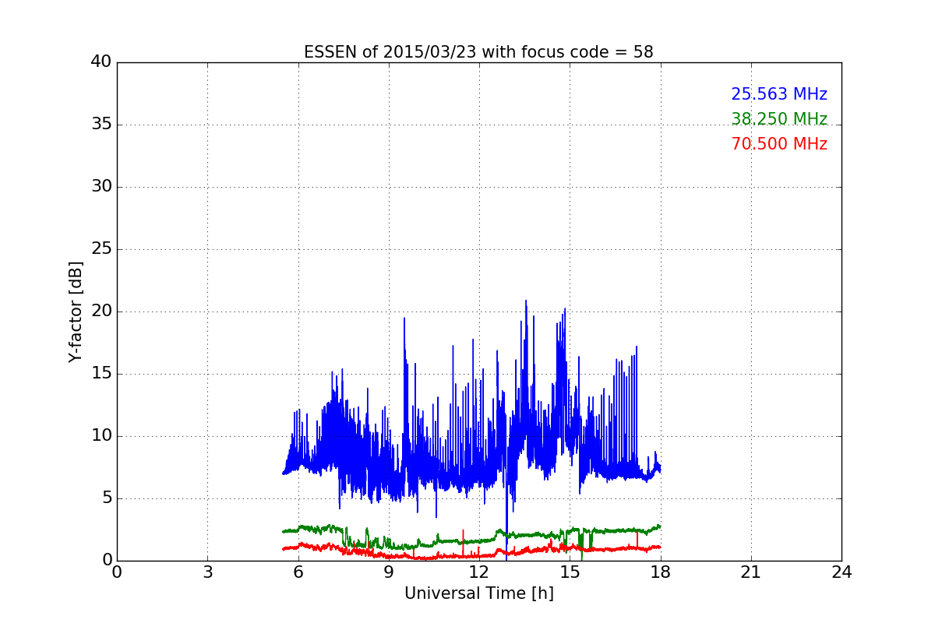Viewport: 935px width, 623px height.
Task: Click the x-axis tick label '3'
Action: (207, 572)
